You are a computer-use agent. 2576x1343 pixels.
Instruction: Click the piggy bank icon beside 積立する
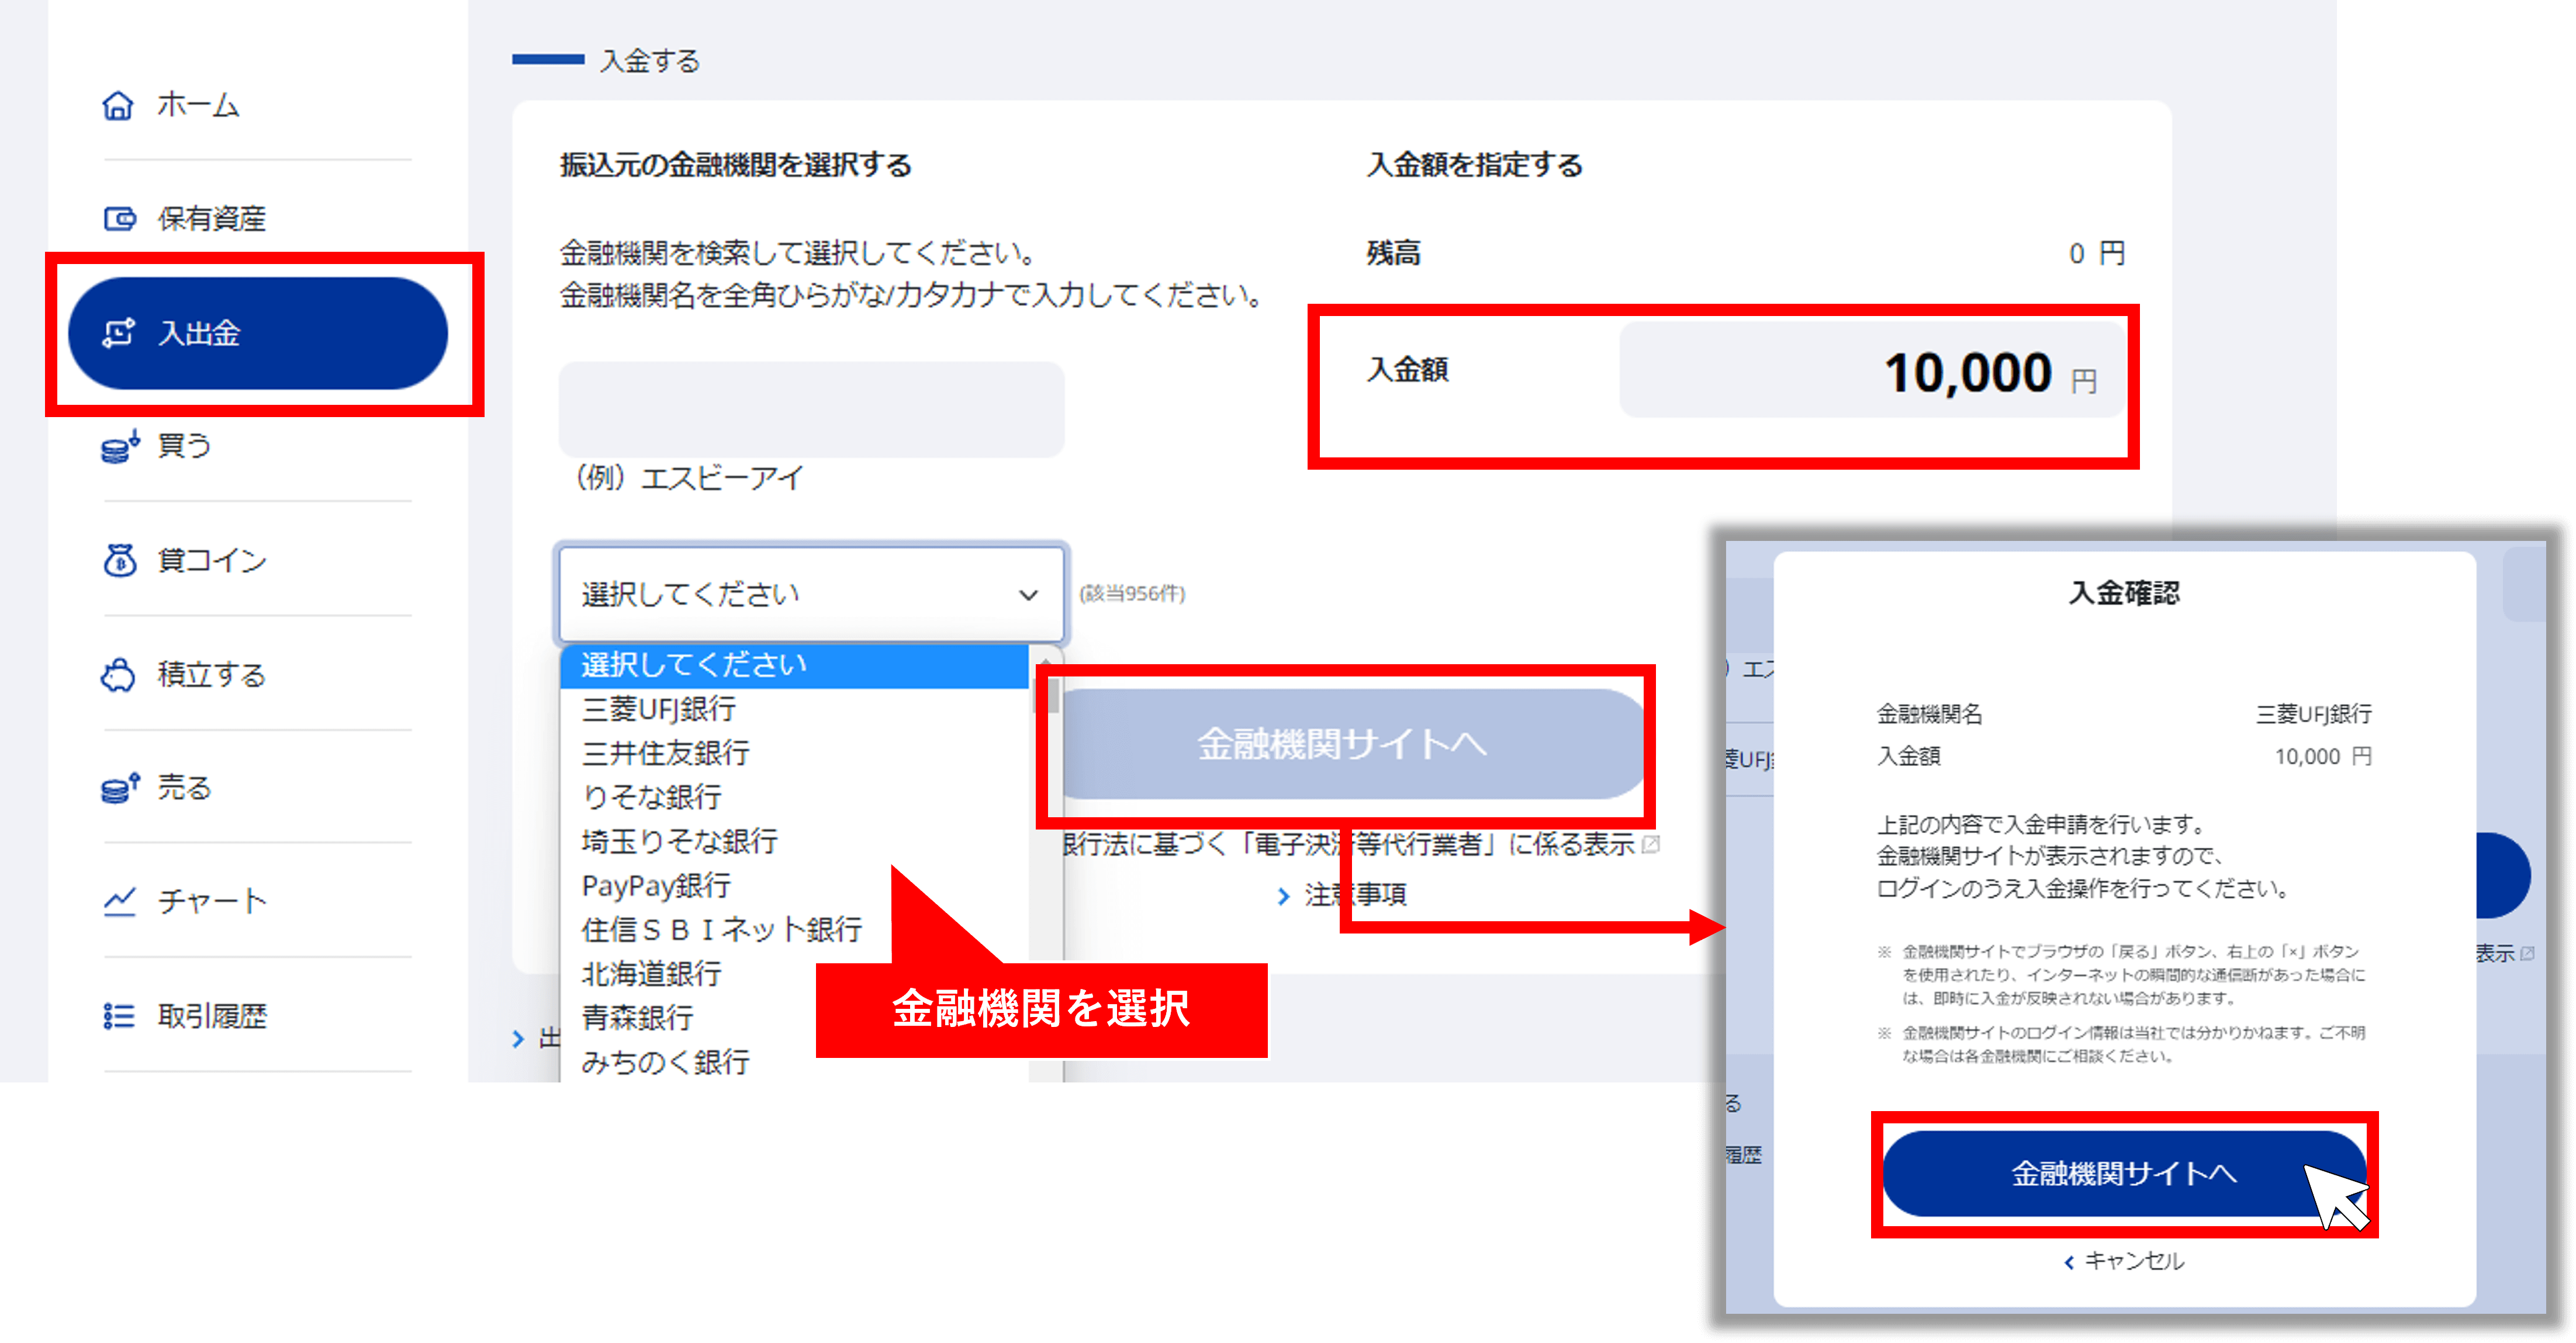(118, 675)
